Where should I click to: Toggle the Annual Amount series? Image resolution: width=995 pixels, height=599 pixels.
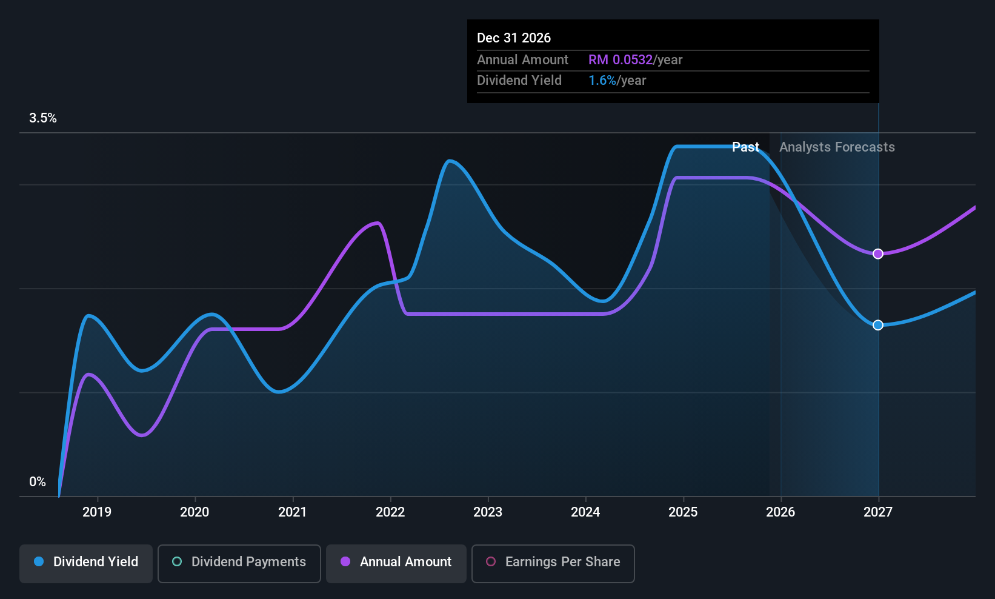pos(396,563)
